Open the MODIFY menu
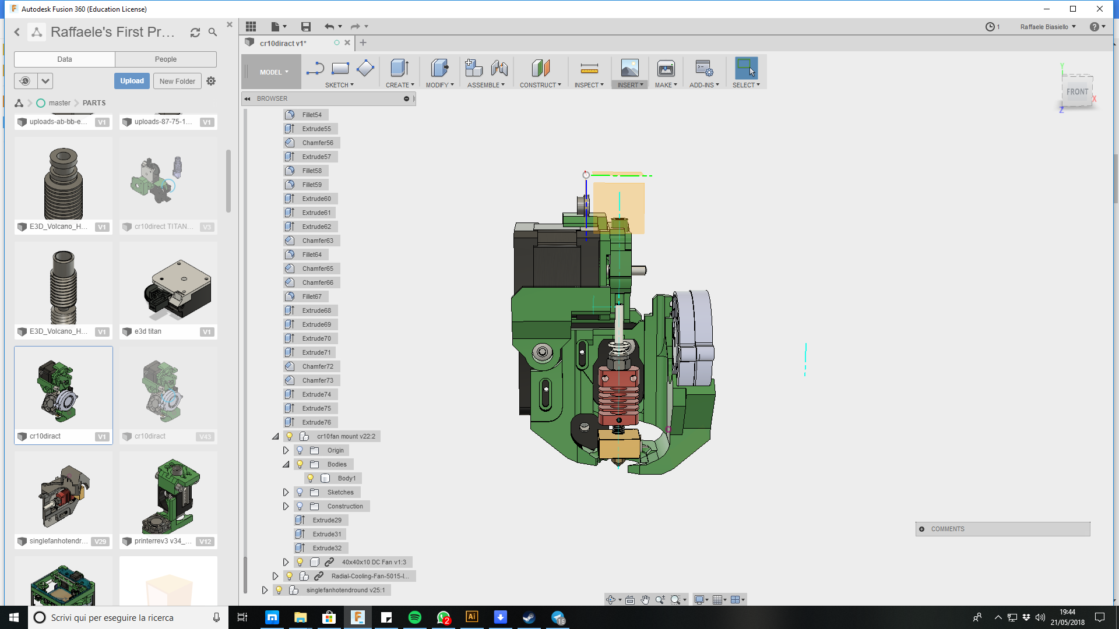This screenshot has width=1119, height=629. coord(439,85)
